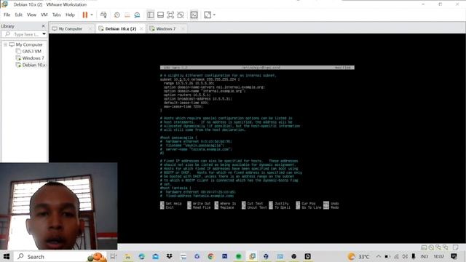466x262 pixels.
Task: Click the network icon in the system tray
Action: (396, 256)
